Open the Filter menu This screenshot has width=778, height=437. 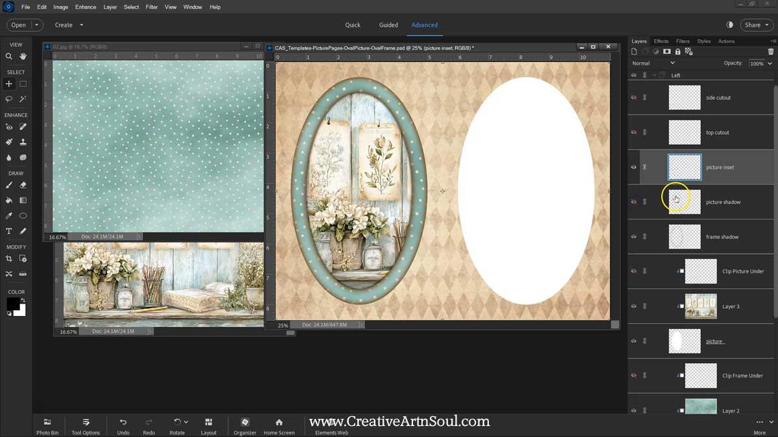(x=152, y=7)
